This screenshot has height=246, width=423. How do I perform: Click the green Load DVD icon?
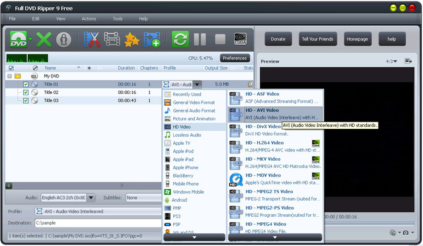pyautogui.click(x=19, y=40)
